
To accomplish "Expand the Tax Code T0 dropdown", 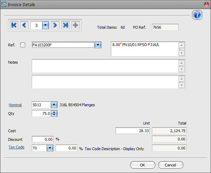I will pos(50,148).
